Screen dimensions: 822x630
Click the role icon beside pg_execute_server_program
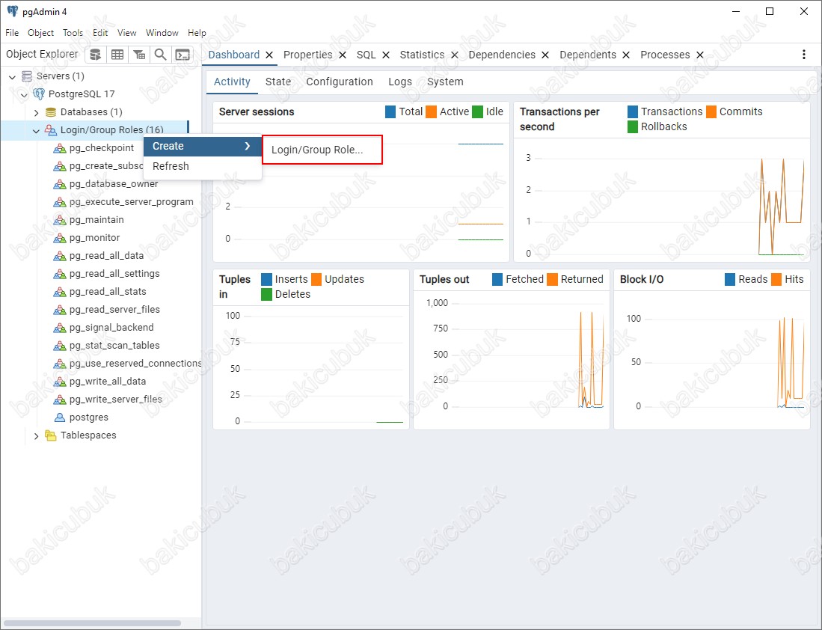60,202
